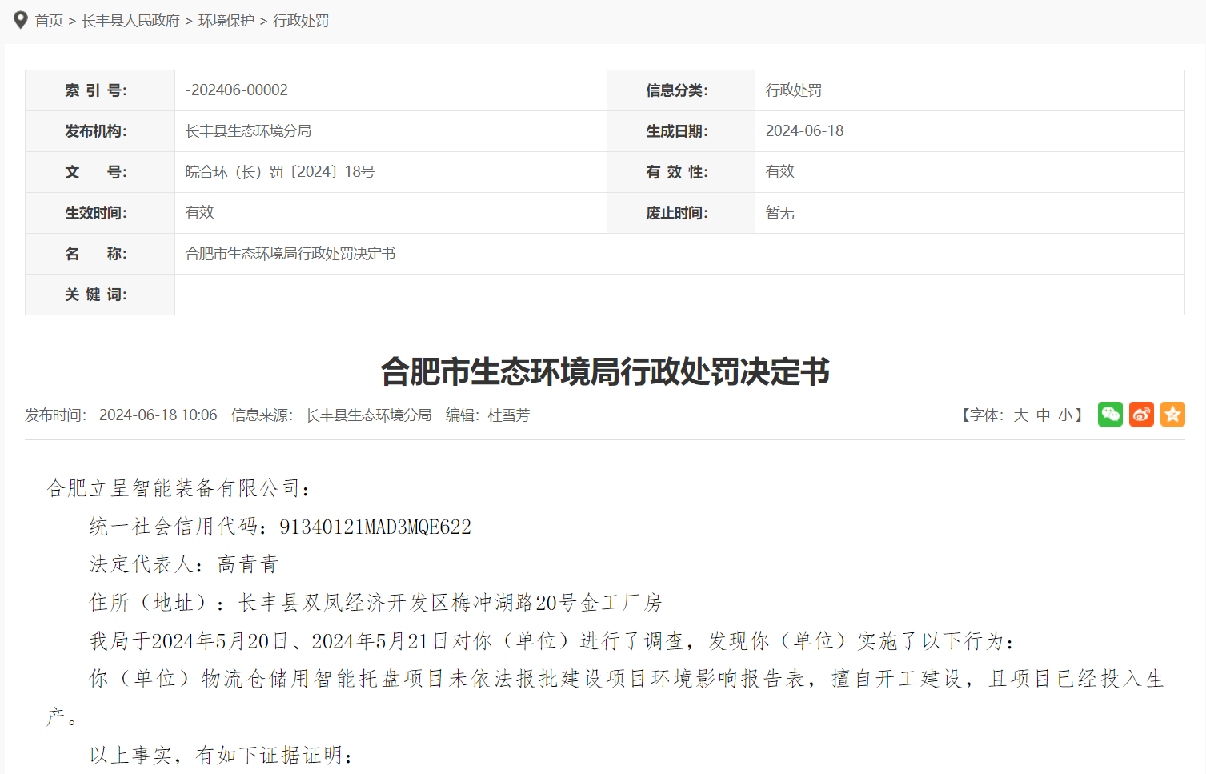This screenshot has height=774, width=1206.
Task: Set font size to 小
Action: 1065,415
